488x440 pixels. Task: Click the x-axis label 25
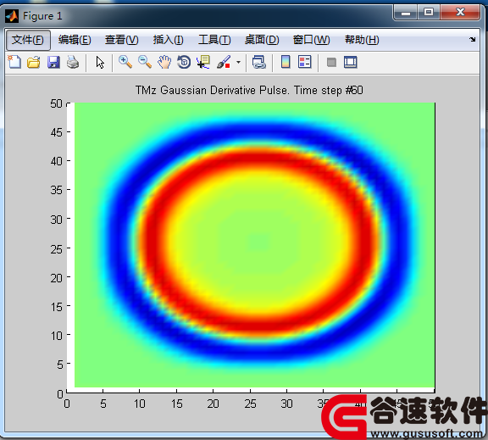pyautogui.click(x=250, y=404)
